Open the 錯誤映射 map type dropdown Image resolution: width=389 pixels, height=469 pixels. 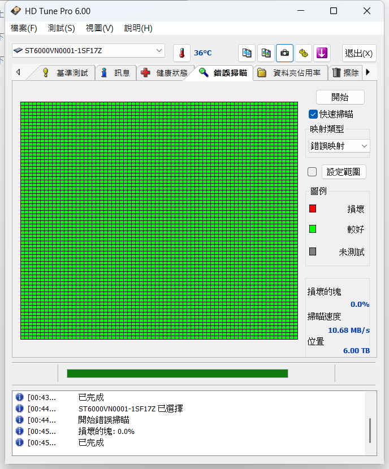pos(339,146)
